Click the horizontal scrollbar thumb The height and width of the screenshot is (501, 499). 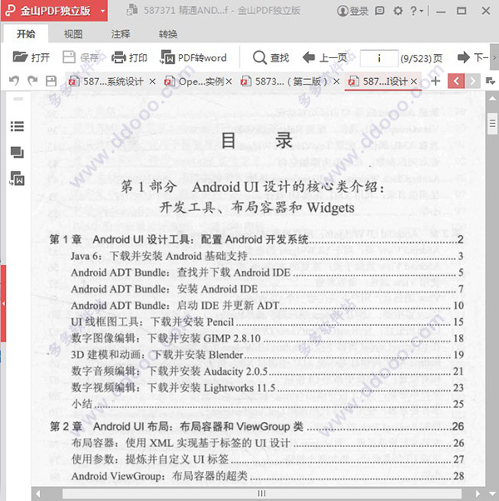[262, 494]
